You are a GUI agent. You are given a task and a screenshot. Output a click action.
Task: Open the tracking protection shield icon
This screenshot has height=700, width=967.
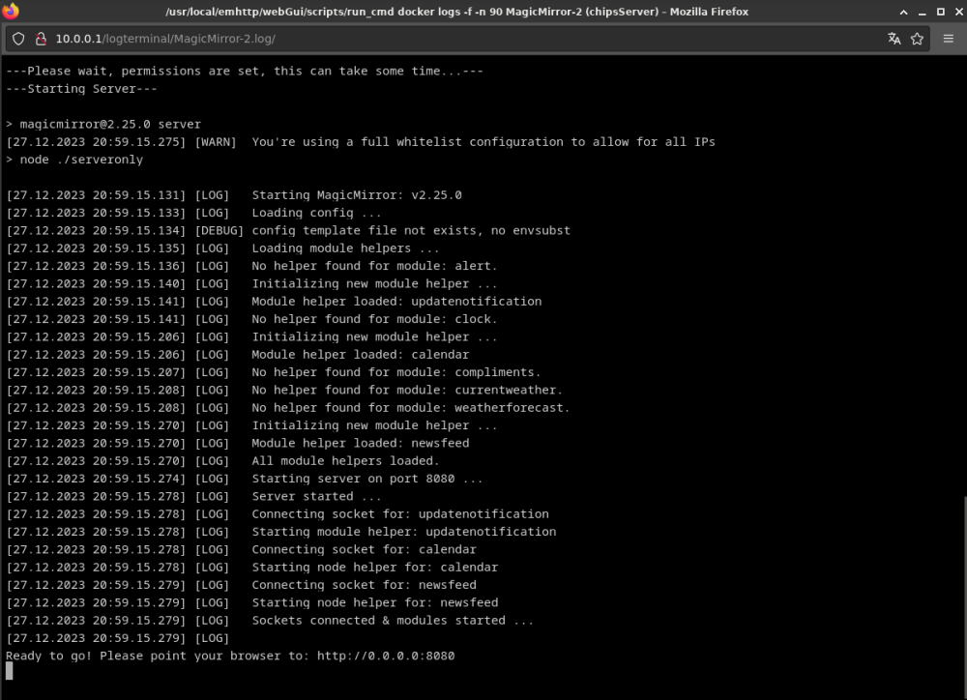point(18,39)
